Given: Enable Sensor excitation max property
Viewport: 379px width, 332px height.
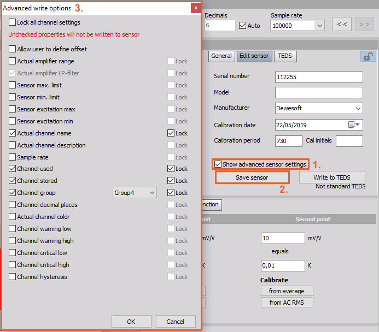Looking at the screenshot, I should pos(13,109).
